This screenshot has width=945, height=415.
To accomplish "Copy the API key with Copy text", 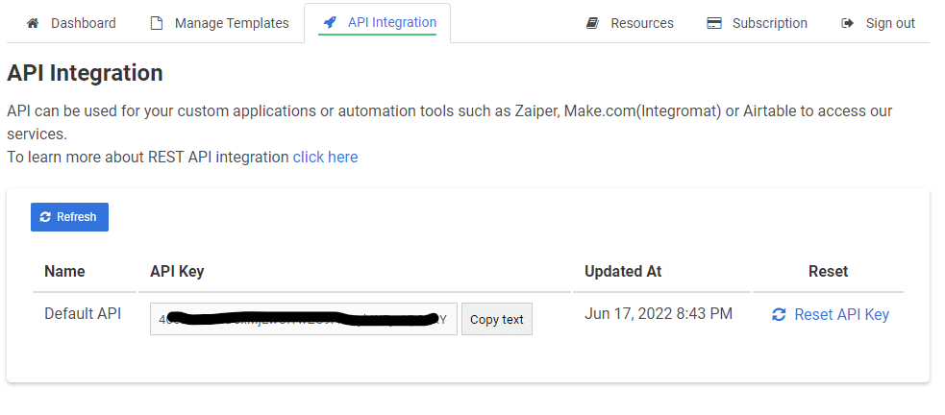I will [x=497, y=319].
